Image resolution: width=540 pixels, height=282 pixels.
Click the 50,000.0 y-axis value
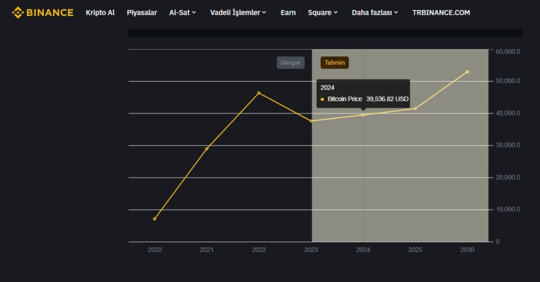coord(508,81)
